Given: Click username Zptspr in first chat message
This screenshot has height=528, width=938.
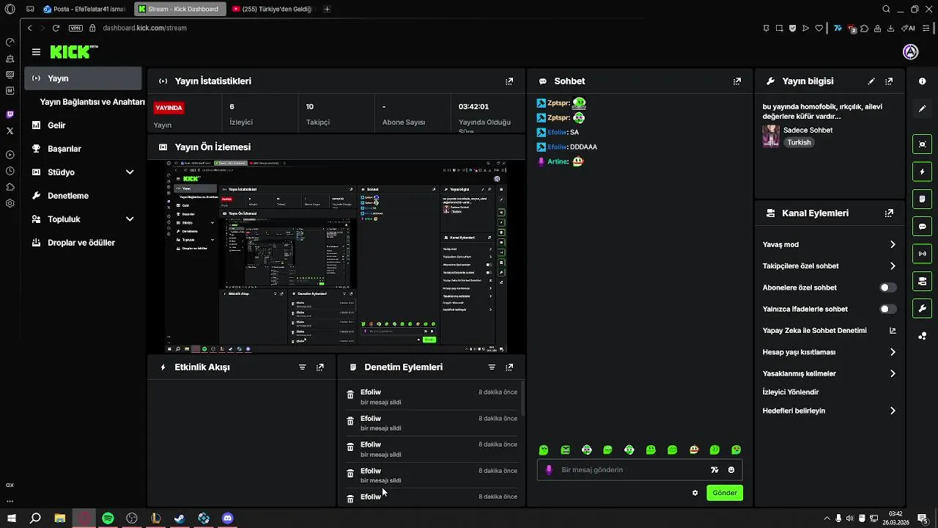Looking at the screenshot, I should point(558,103).
